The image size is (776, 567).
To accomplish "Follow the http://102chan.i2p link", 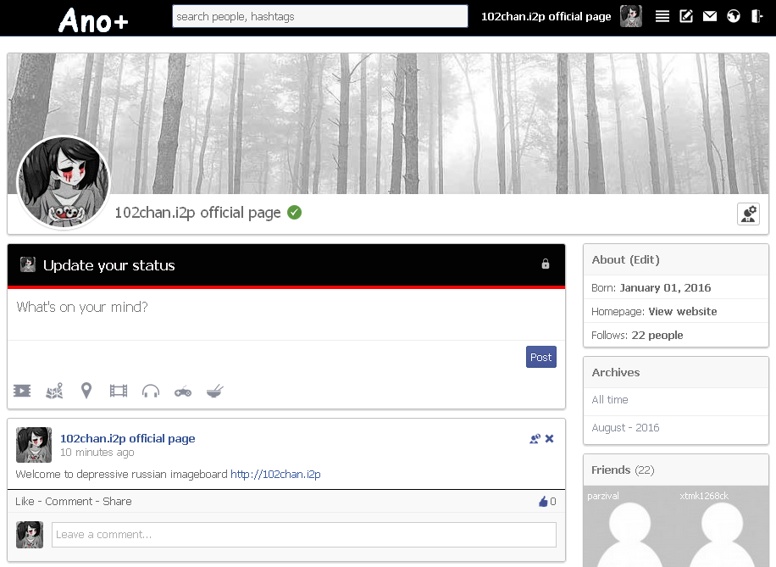I will (275, 475).
